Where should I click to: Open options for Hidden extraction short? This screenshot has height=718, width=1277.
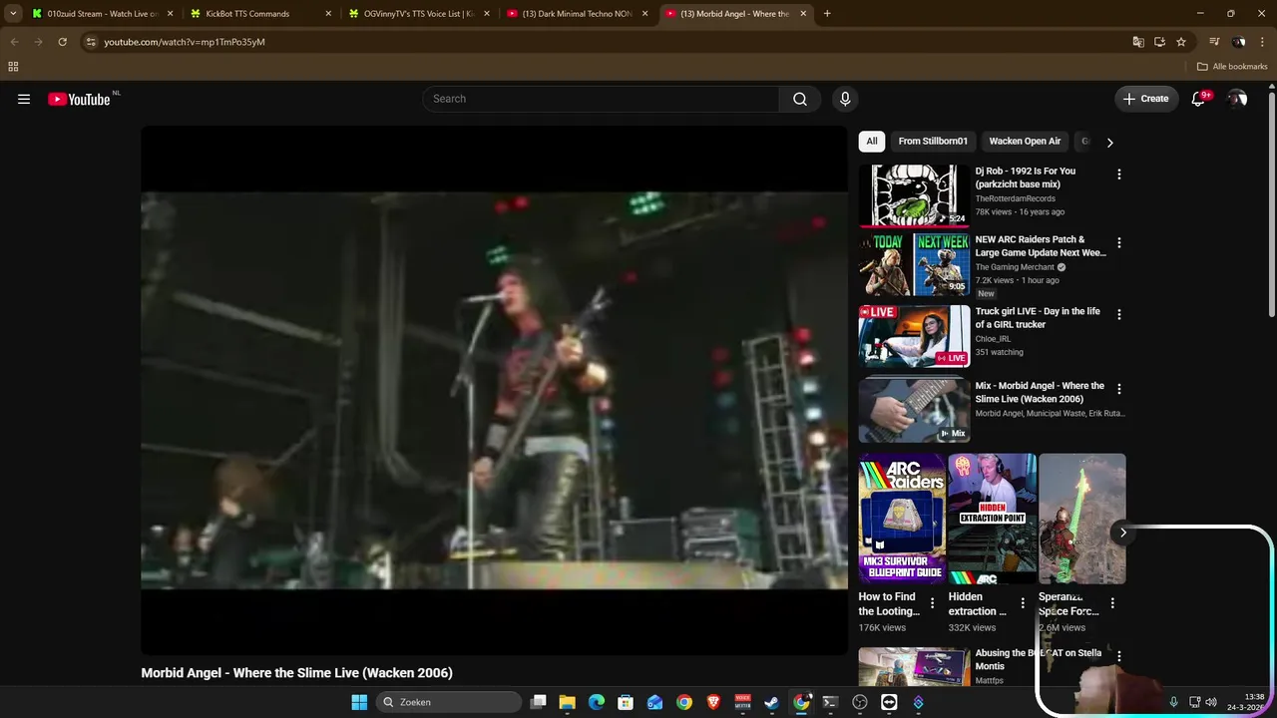(1023, 603)
